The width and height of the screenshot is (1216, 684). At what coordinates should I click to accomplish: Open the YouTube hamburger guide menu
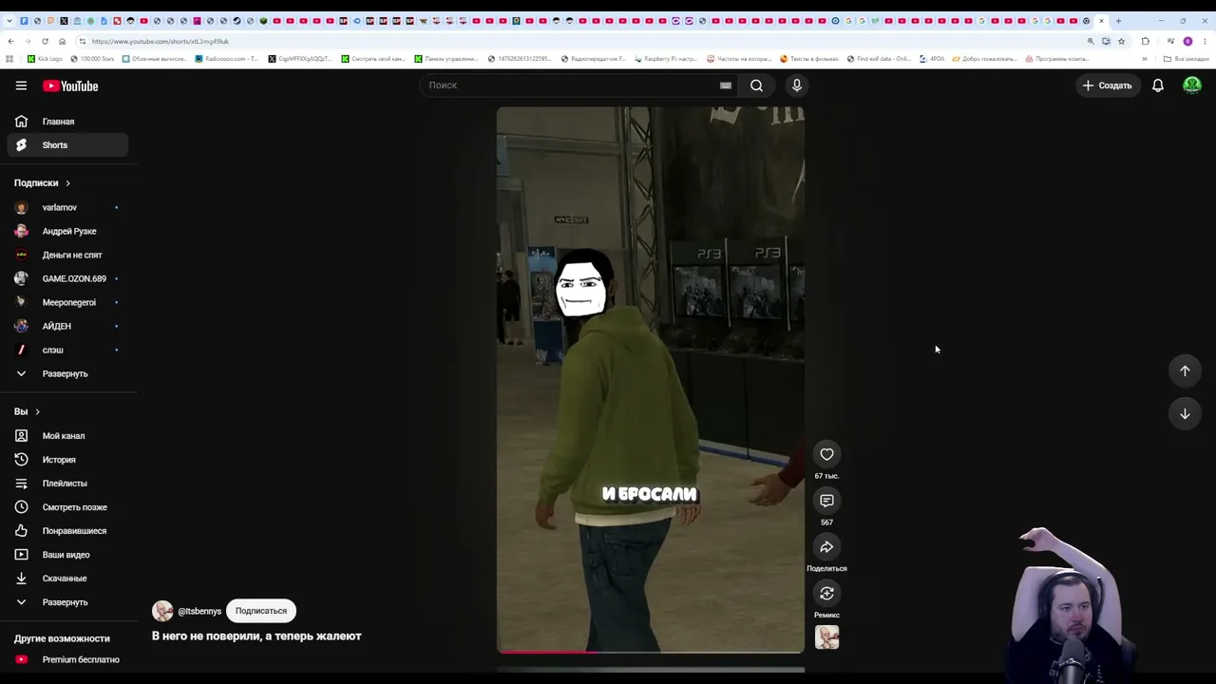click(x=21, y=85)
